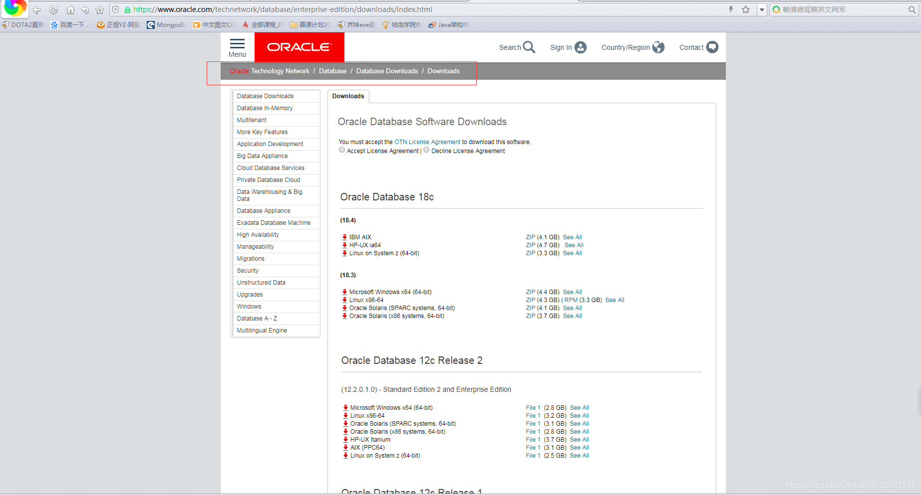Open Java bookmark in bookmarks bar

coord(448,25)
